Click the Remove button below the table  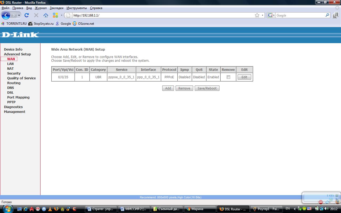[x=184, y=88]
